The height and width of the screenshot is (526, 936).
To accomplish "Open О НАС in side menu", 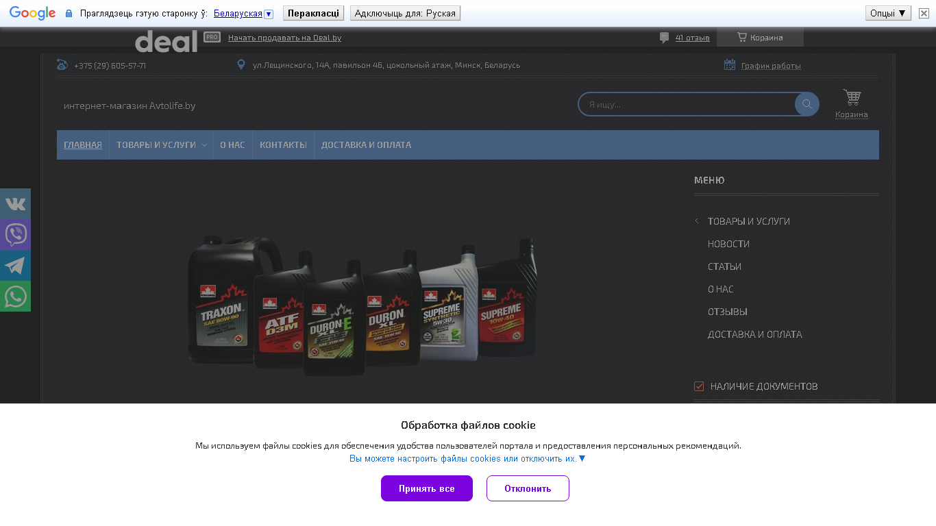I will pos(721,289).
